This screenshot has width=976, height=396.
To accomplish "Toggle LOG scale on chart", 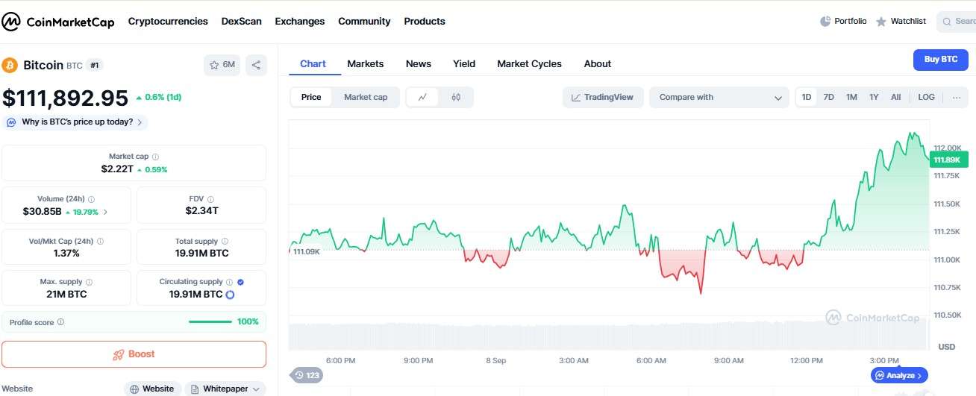I will 926,97.
